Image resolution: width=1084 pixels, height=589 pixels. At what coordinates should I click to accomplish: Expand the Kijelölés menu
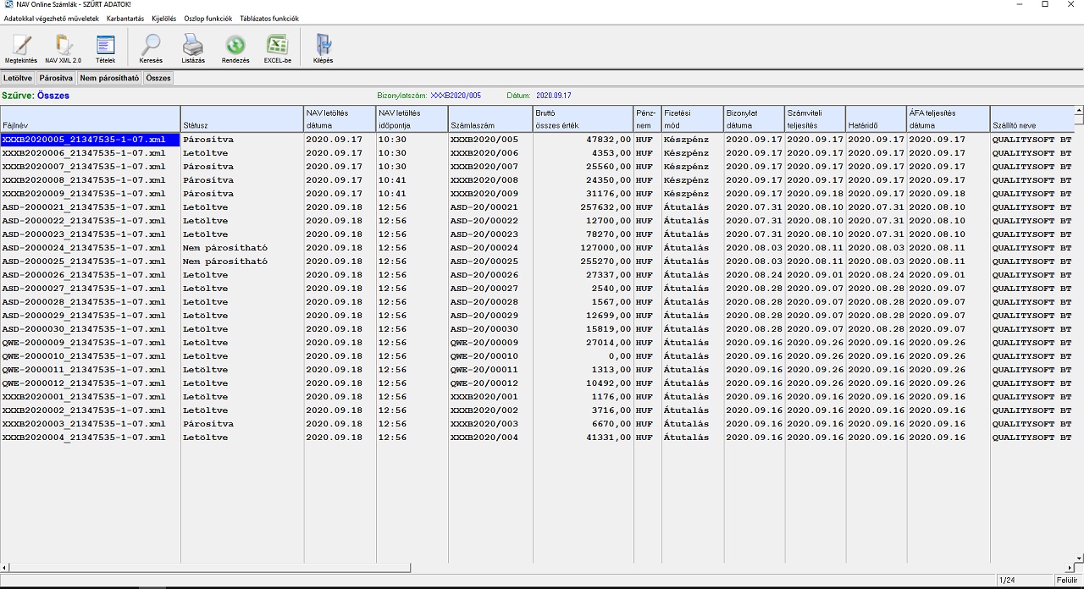coord(166,19)
